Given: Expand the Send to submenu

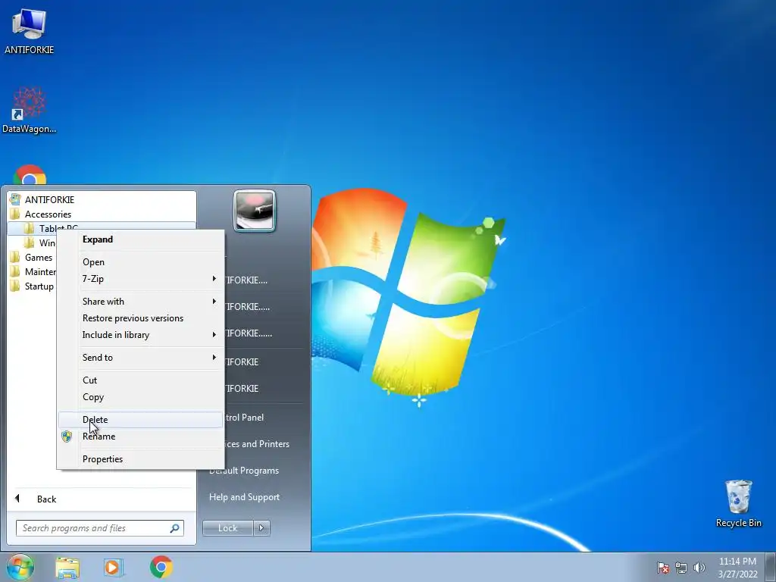Looking at the screenshot, I should point(140,358).
